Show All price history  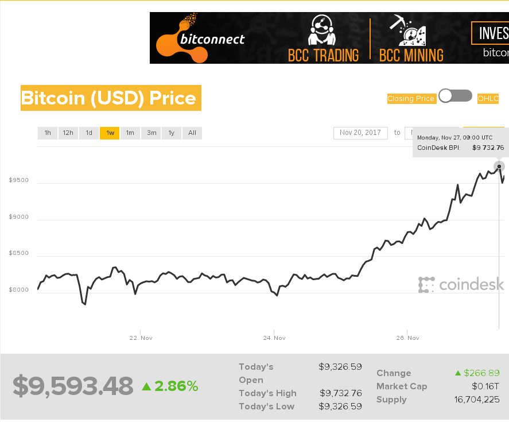[192, 133]
